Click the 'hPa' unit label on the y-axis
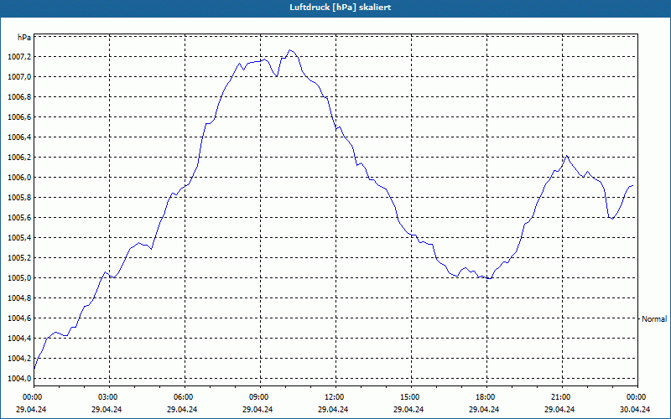Image resolution: width=671 pixels, height=419 pixels. click(x=24, y=37)
